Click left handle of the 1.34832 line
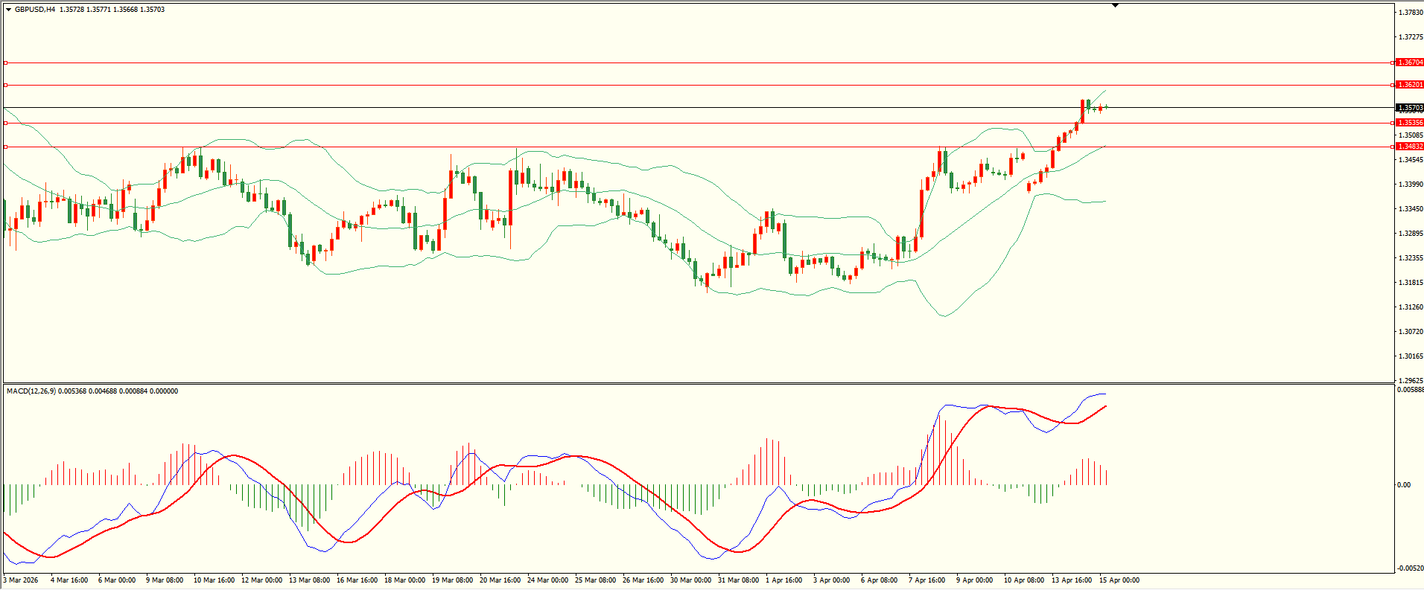Screen dimensions: 1424x590 (x=5, y=147)
